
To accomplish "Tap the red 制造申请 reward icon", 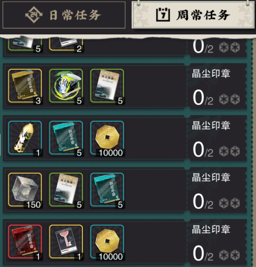I will 25,241.
